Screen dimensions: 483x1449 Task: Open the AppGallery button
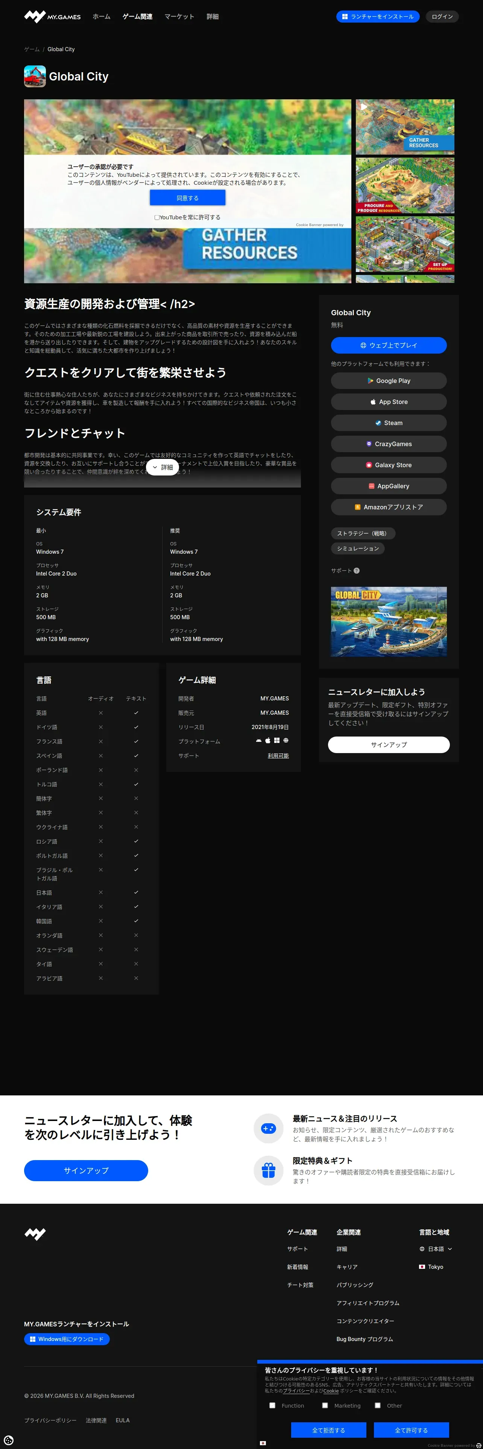pos(389,486)
